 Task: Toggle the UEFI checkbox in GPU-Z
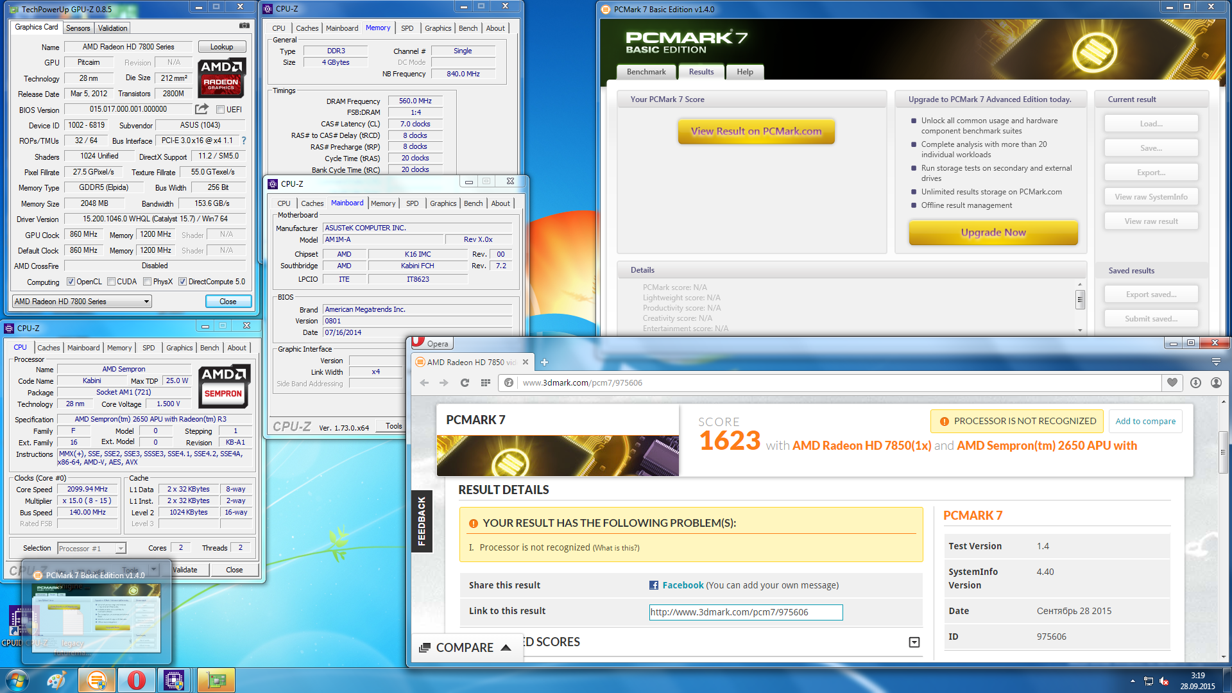[x=220, y=110]
